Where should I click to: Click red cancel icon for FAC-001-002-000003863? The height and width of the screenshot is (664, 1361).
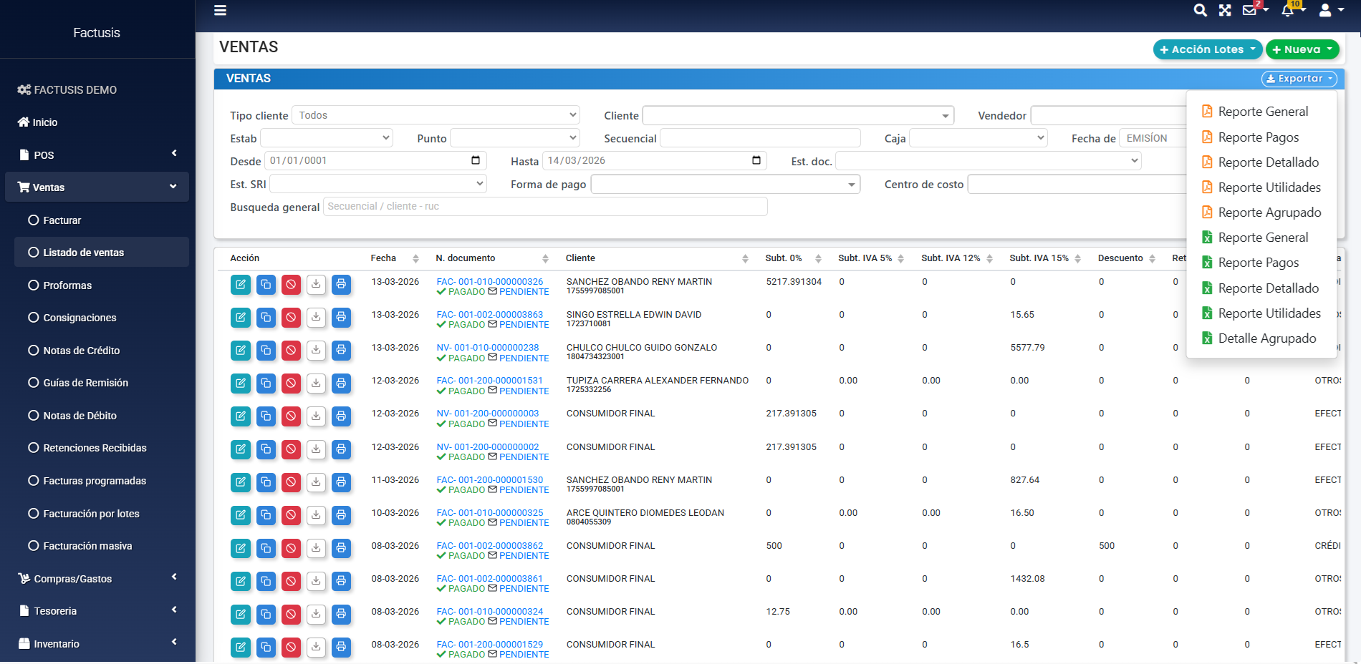click(x=291, y=318)
